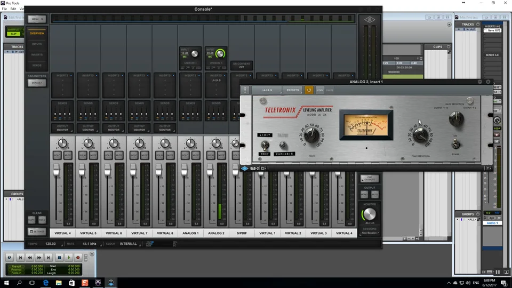Toggle Mute on Virtual 6 channel
Viewport: 512px width, 288px height.
coord(119,155)
